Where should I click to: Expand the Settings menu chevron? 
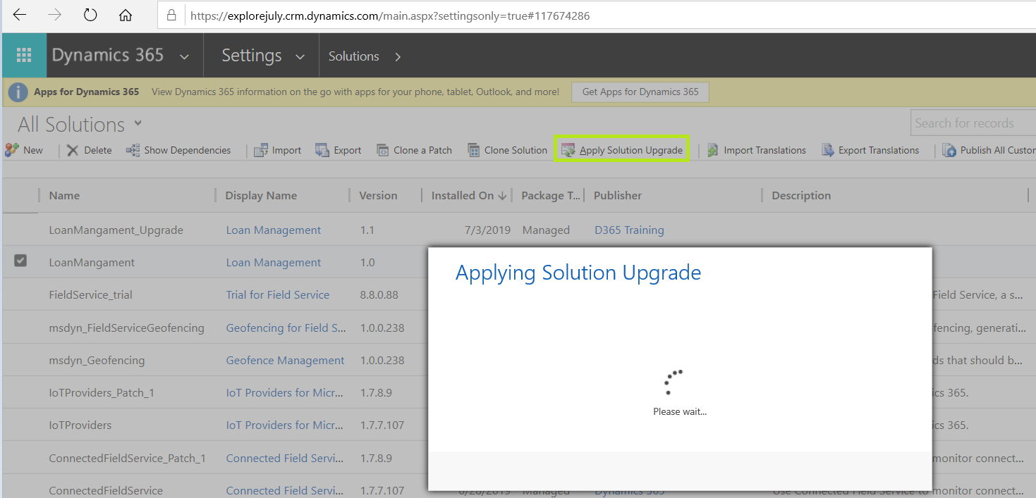300,57
